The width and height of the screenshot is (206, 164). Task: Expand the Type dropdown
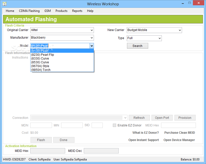(x=160, y=38)
